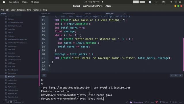Open MainClass.java file
The width and height of the screenshot is (184, 104).
click(x=13, y=70)
